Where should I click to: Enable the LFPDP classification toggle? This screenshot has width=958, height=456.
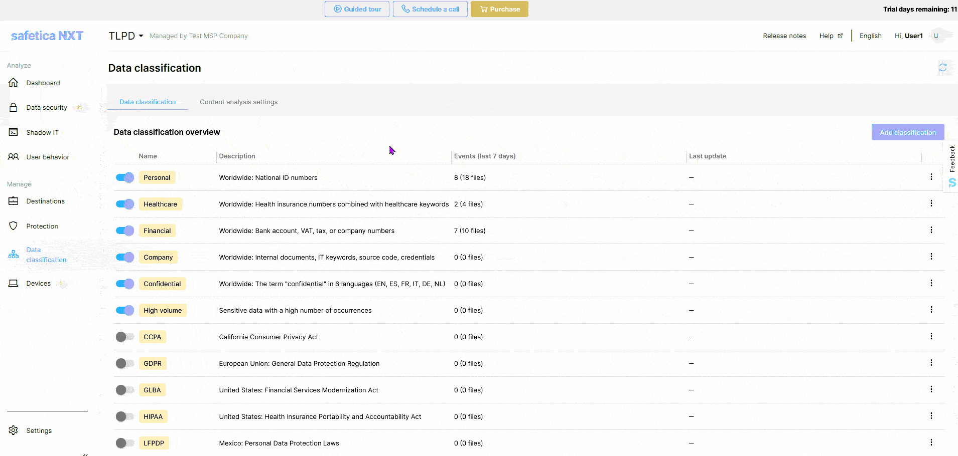125,443
